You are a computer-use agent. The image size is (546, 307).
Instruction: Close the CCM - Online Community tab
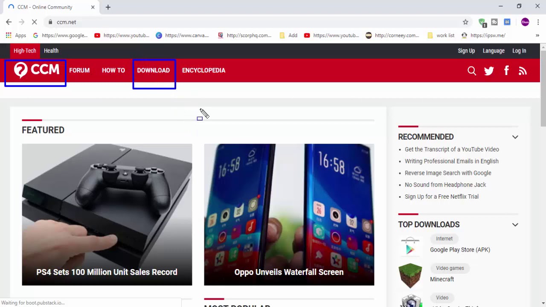93,7
